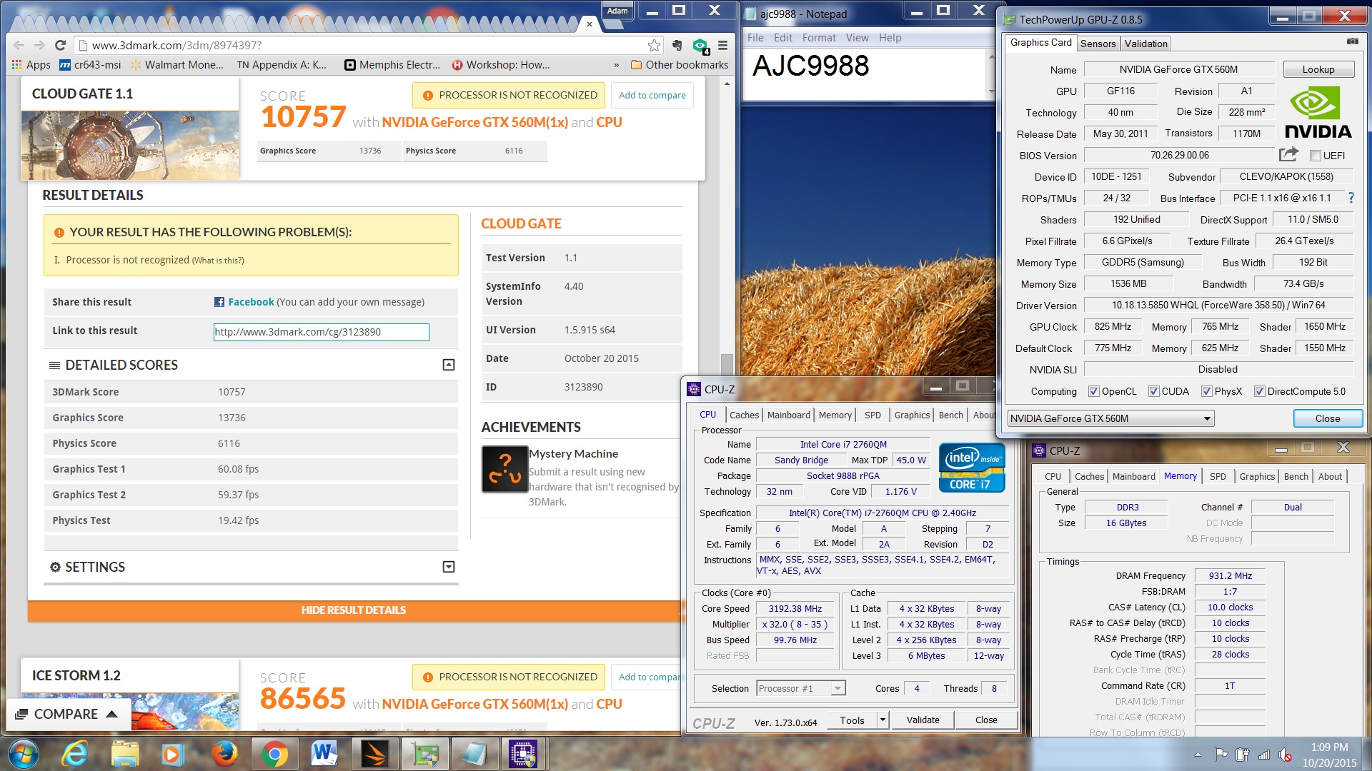This screenshot has width=1372, height=771.
Task: Click Processor is not recognized badge for Cloud Gate
Action: coord(509,95)
